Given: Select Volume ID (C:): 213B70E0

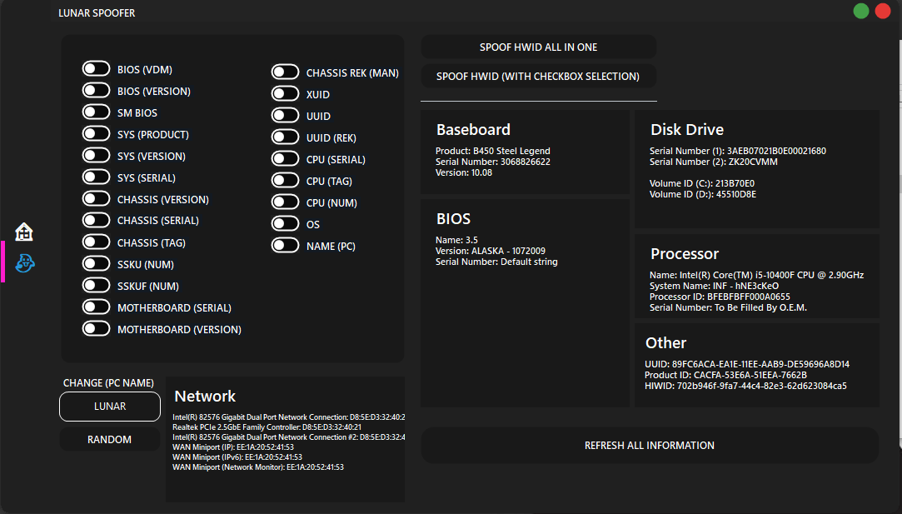Looking at the screenshot, I should point(702,183).
